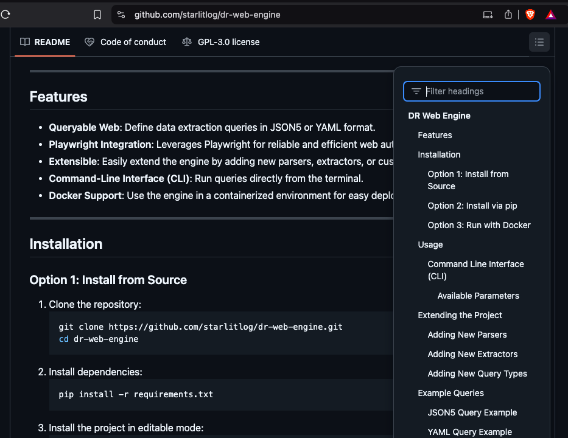Image resolution: width=568 pixels, height=438 pixels.
Task: Click the Code of conduct heart icon
Action: coord(89,42)
